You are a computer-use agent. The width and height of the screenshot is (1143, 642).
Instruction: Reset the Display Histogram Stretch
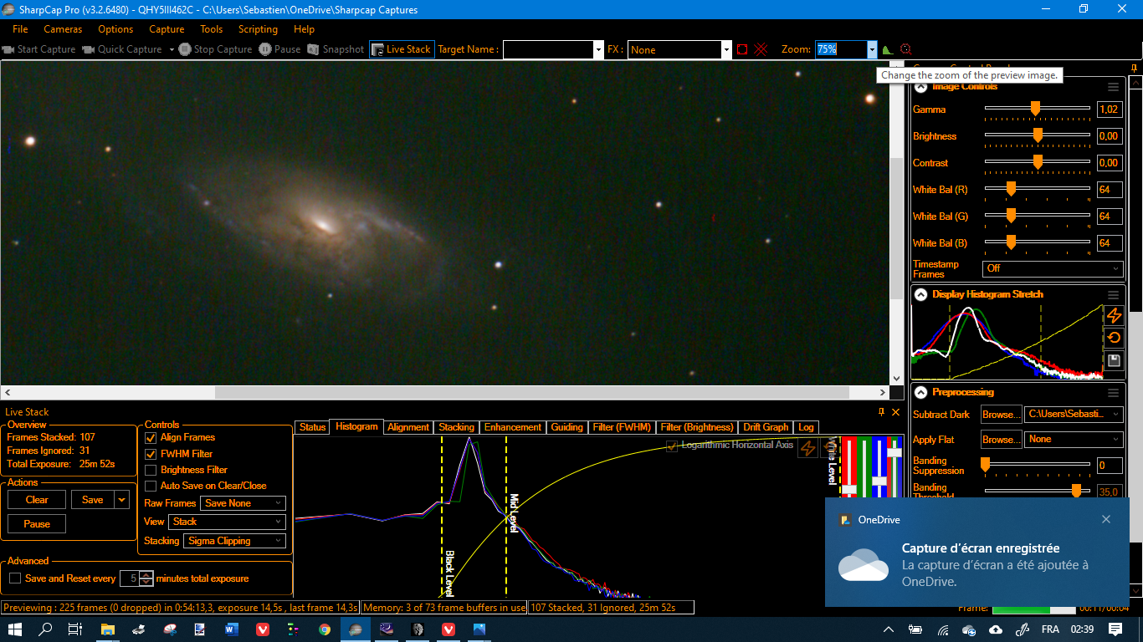[x=1114, y=338]
